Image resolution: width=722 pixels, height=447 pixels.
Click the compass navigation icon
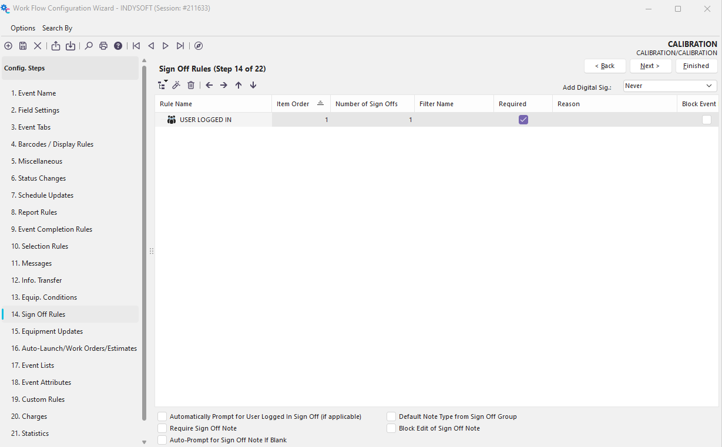tap(199, 46)
